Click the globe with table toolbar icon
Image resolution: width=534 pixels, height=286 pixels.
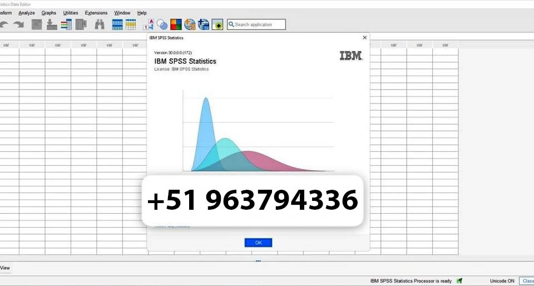tap(190, 24)
